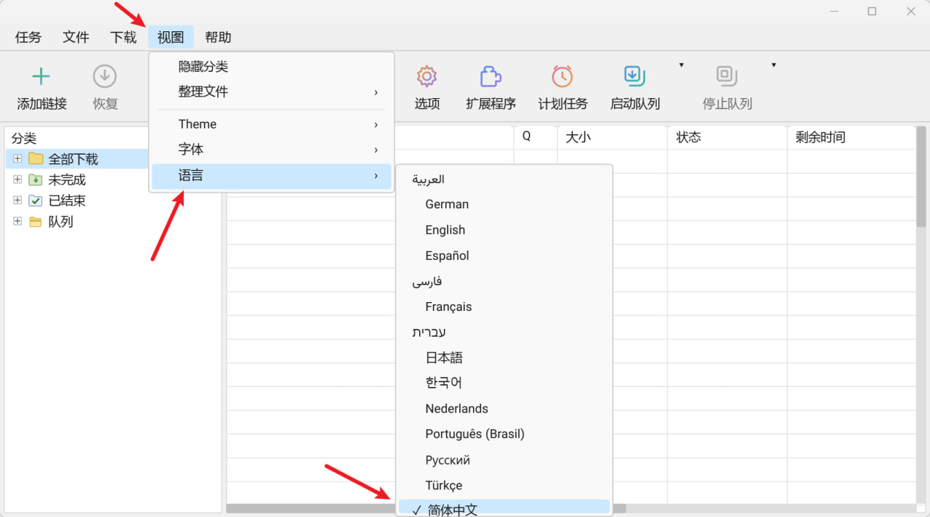Viewport: 930px width, 517px height.
Task: Click the 停止队列 toolbar label
Action: pyautogui.click(x=727, y=104)
